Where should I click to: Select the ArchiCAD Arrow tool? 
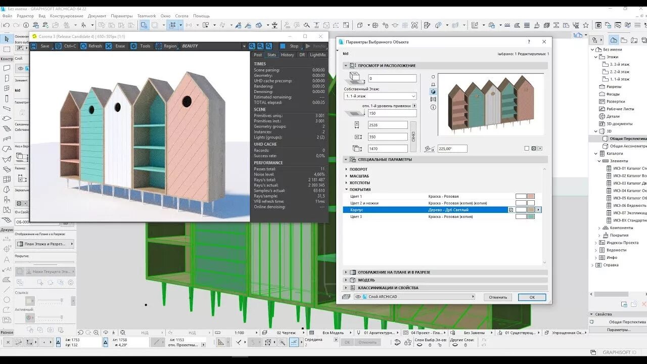point(7,39)
